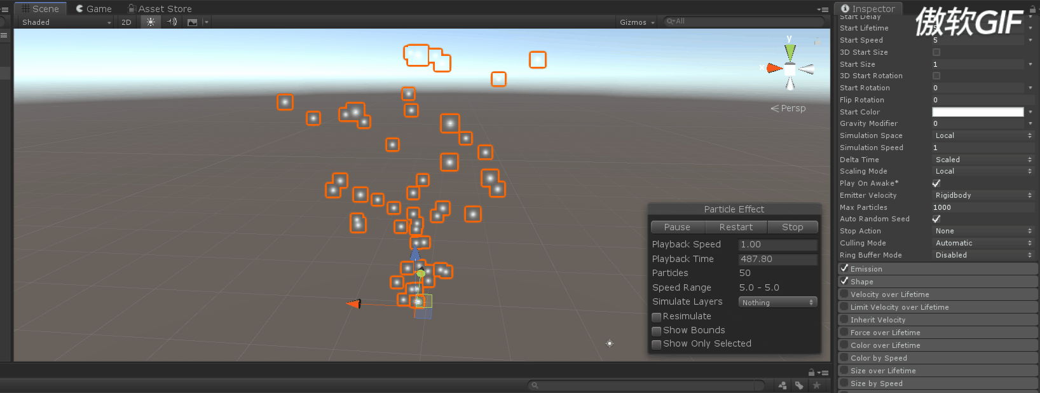Search by Type icon in project bar
1040x393 pixels.
pos(783,385)
